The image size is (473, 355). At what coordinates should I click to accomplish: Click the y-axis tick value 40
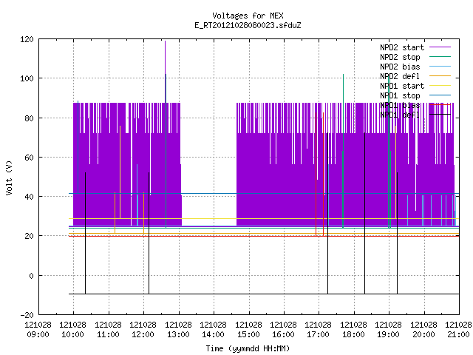29,197
